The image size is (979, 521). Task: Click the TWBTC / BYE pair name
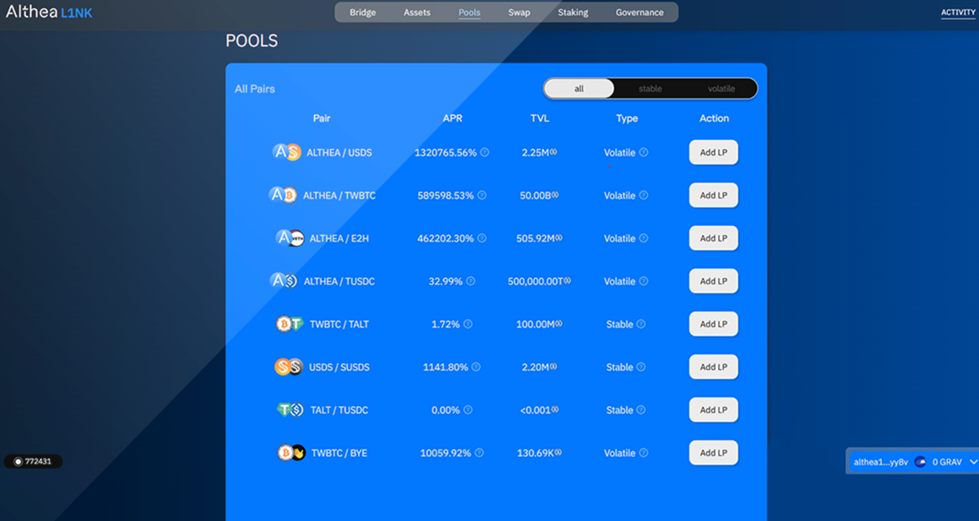(339, 453)
